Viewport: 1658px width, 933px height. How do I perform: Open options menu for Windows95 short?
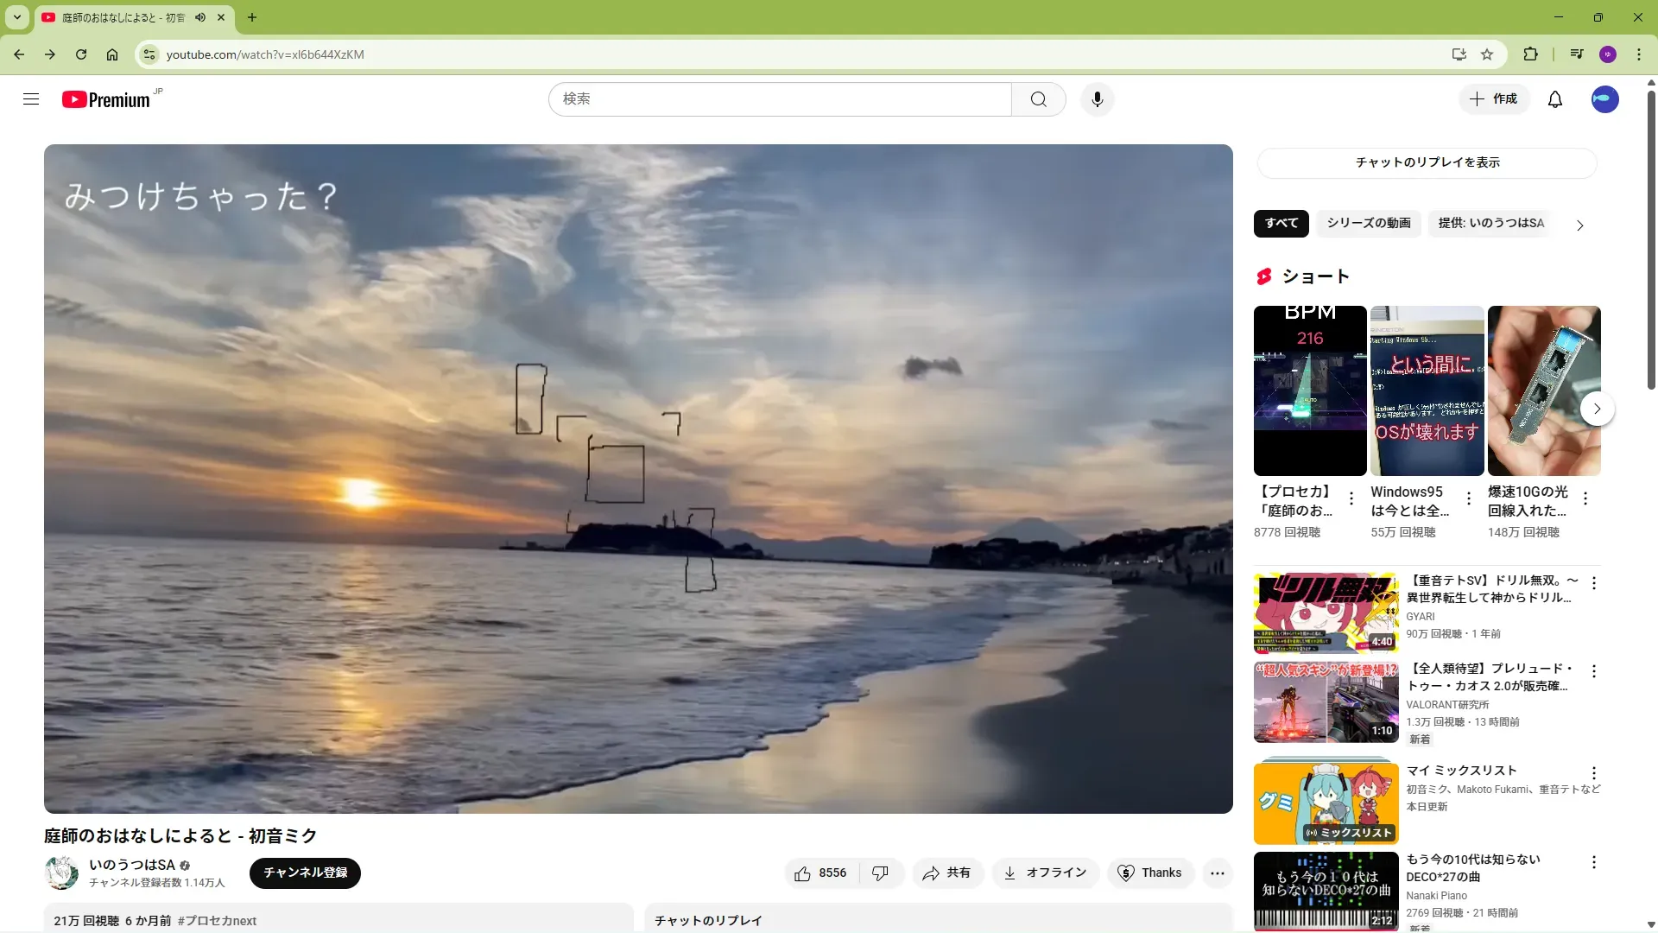pyautogui.click(x=1468, y=498)
